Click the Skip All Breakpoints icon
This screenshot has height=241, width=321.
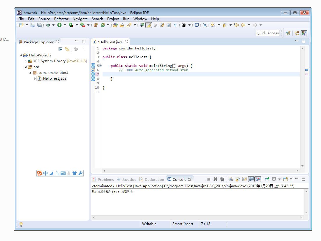(x=205, y=25)
